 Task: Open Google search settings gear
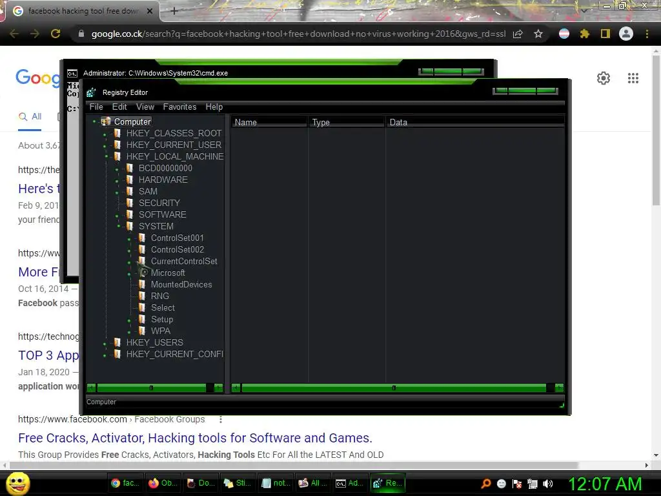click(x=604, y=78)
